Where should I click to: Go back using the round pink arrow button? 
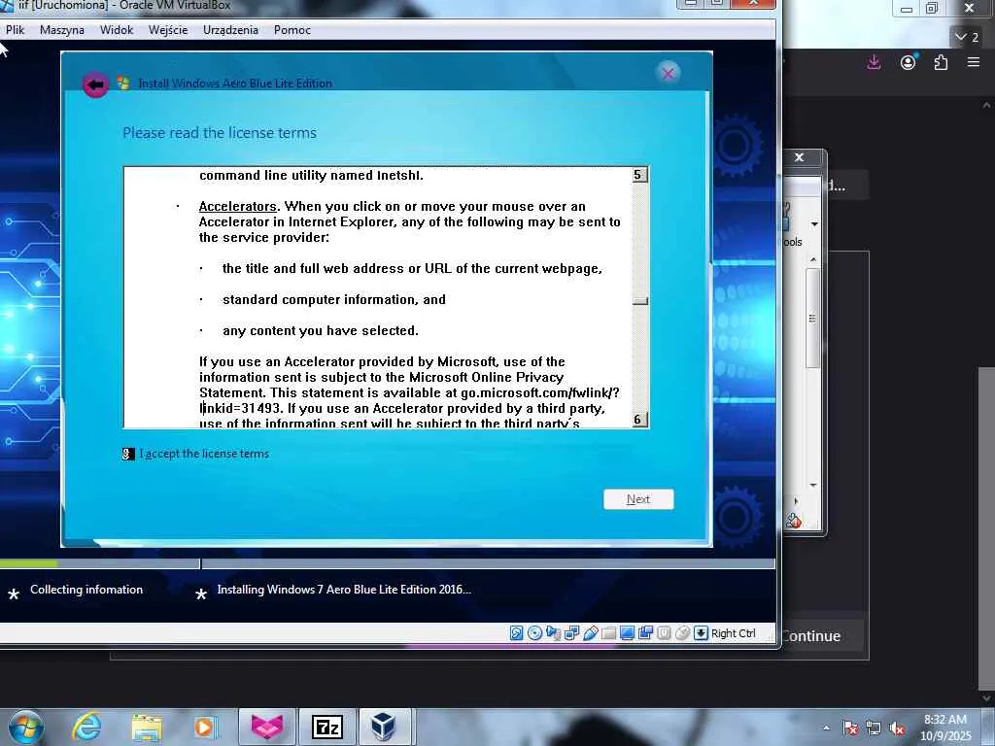pyautogui.click(x=95, y=85)
